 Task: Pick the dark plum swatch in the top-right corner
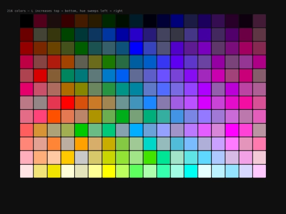click(260, 21)
